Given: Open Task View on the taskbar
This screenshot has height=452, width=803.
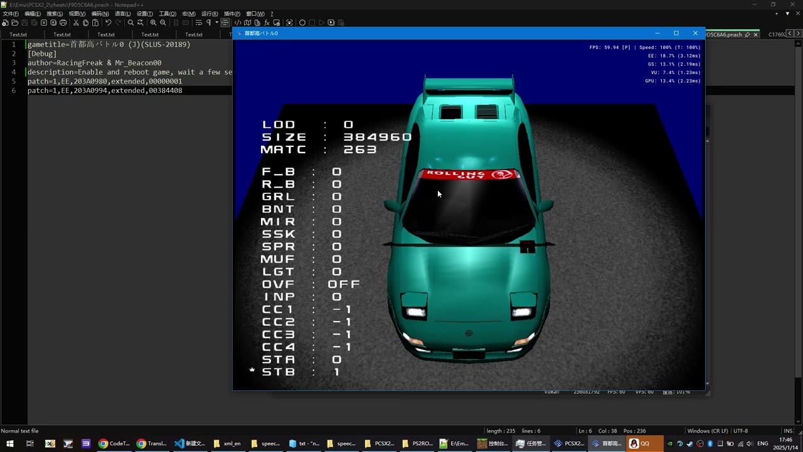Looking at the screenshot, I should tap(29, 443).
